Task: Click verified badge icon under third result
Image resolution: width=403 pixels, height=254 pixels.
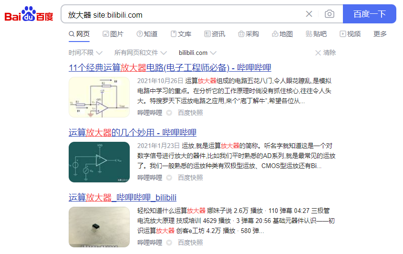Action: click(169, 243)
